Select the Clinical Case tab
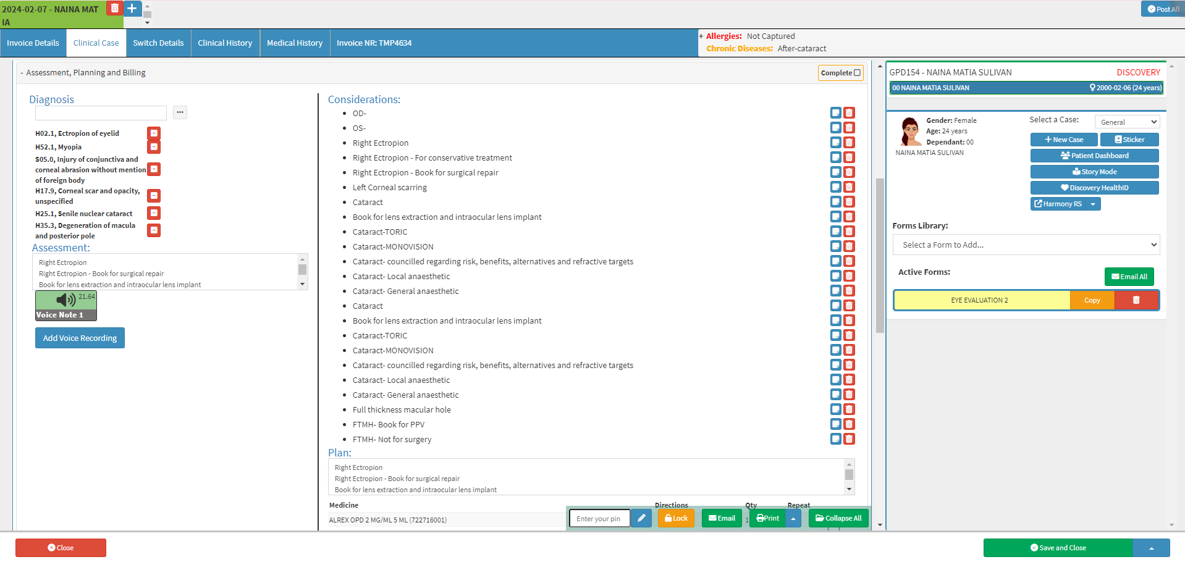This screenshot has height=562, width=1185. click(x=96, y=43)
